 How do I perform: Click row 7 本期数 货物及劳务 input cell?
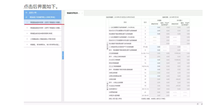click(x=155, y=47)
